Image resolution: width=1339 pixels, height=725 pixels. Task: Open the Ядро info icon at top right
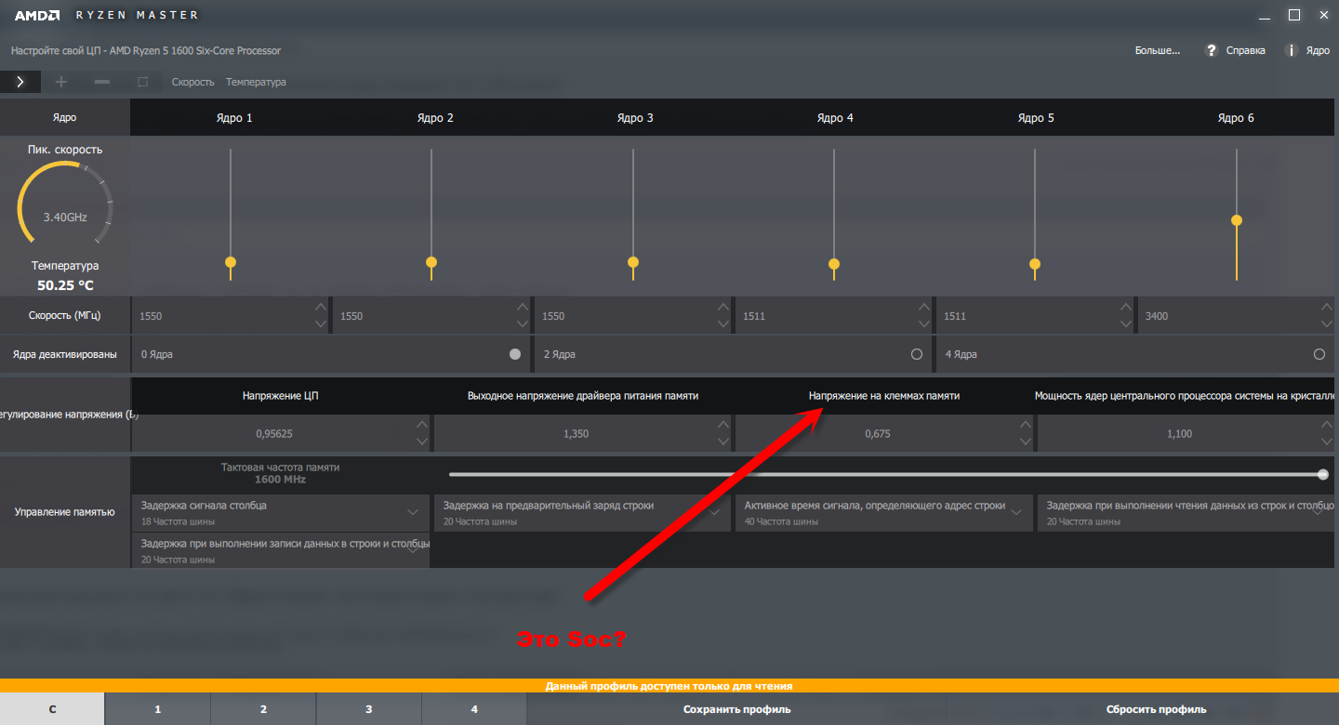coord(1291,50)
